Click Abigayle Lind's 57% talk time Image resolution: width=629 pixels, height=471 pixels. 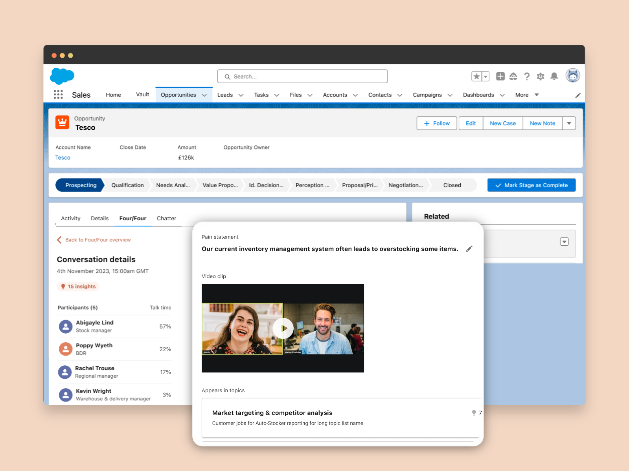click(x=165, y=327)
